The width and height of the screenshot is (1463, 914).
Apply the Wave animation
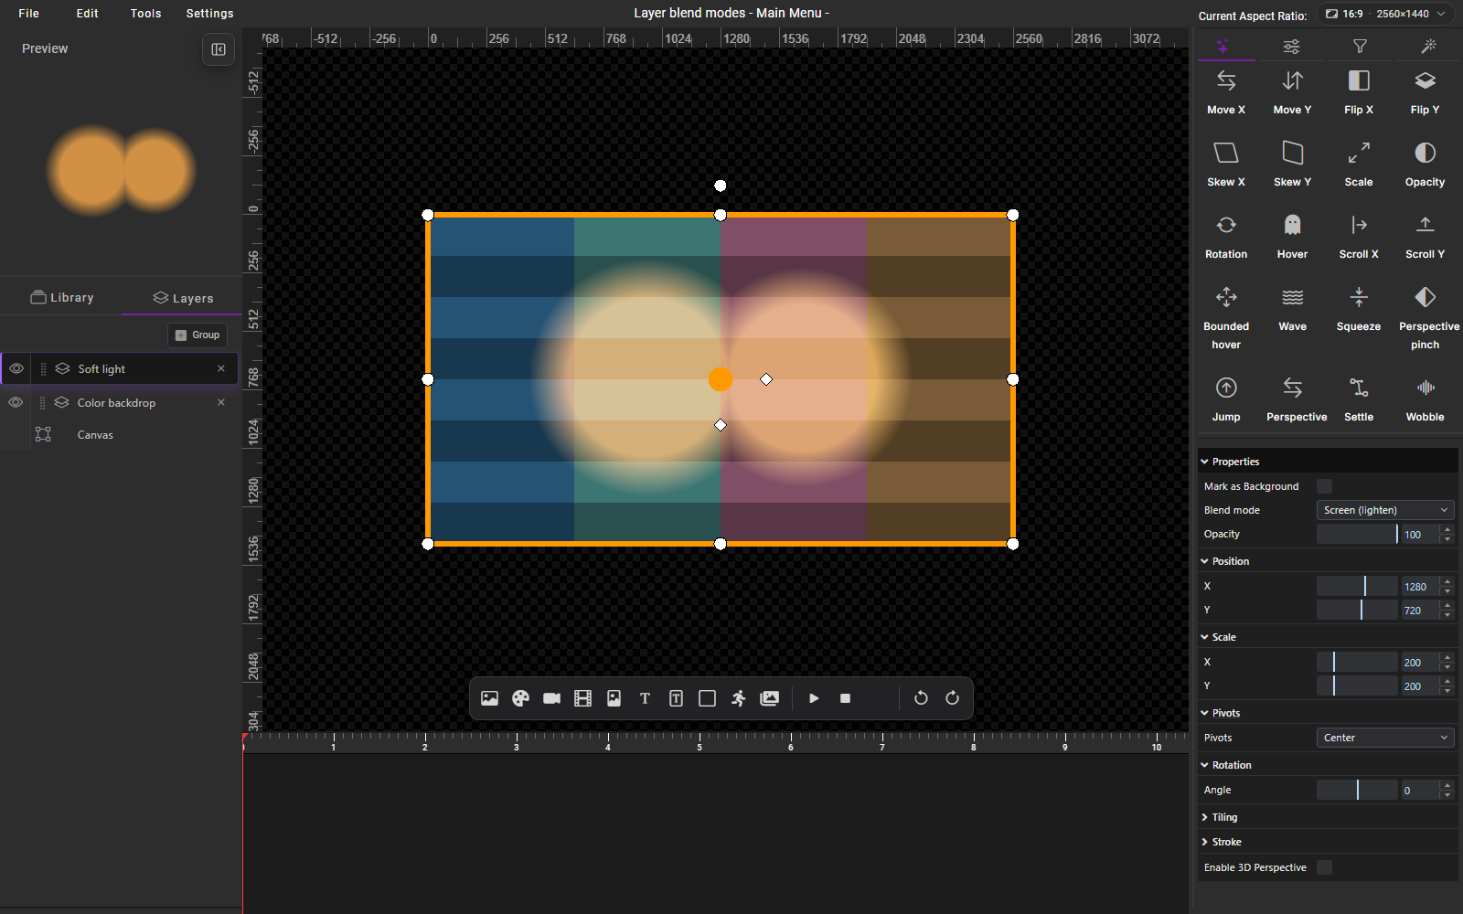[1292, 309]
